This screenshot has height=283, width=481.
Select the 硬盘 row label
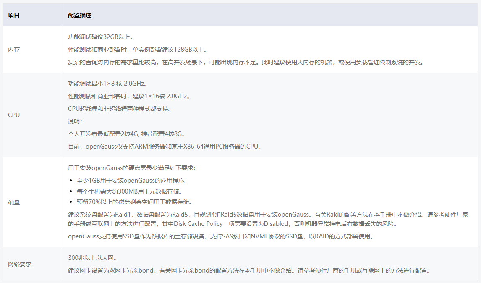click(x=14, y=202)
